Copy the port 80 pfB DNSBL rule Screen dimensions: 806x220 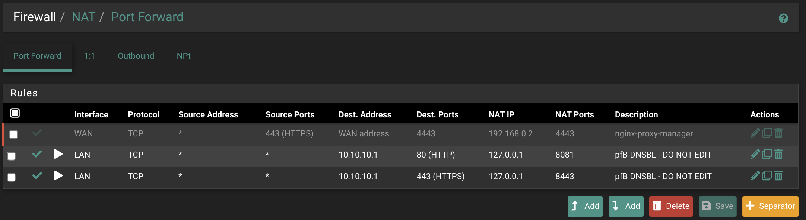pyautogui.click(x=767, y=154)
